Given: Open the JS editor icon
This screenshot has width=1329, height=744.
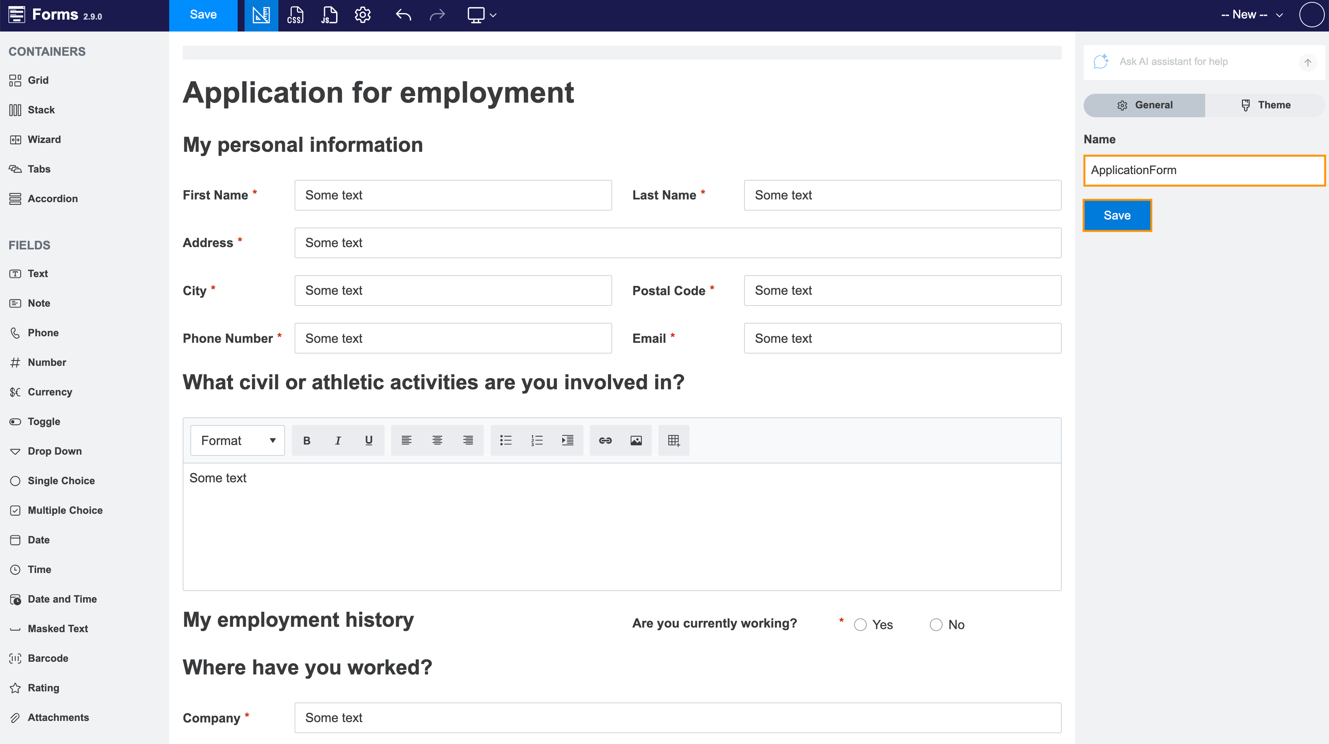Looking at the screenshot, I should [x=329, y=15].
